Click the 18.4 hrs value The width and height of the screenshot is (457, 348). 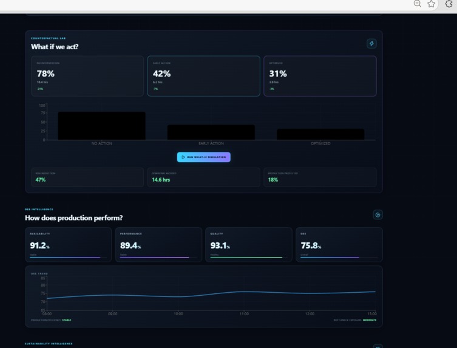(42, 82)
